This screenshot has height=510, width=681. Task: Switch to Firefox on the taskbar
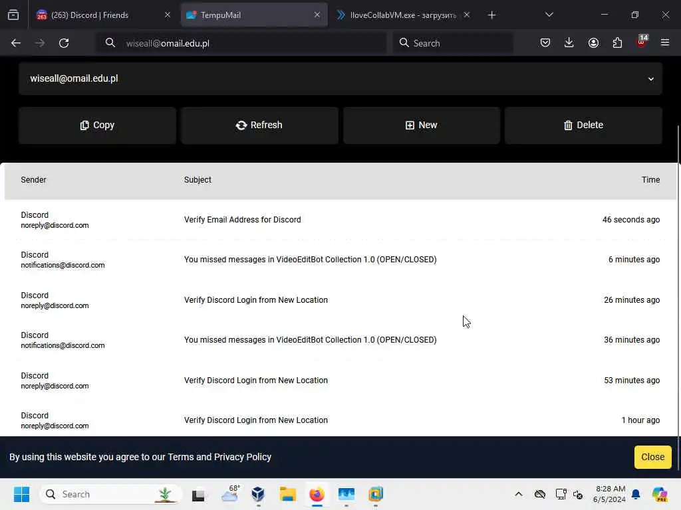click(317, 494)
